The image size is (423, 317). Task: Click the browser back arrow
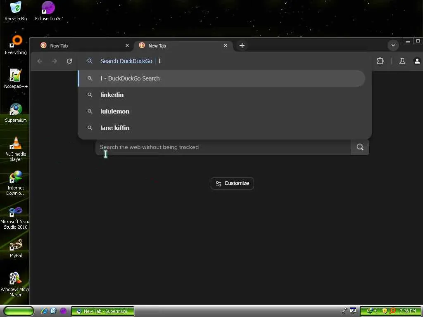pyautogui.click(x=40, y=61)
